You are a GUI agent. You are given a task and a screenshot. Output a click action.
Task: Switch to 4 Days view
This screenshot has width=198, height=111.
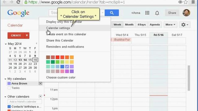[x=141, y=25]
